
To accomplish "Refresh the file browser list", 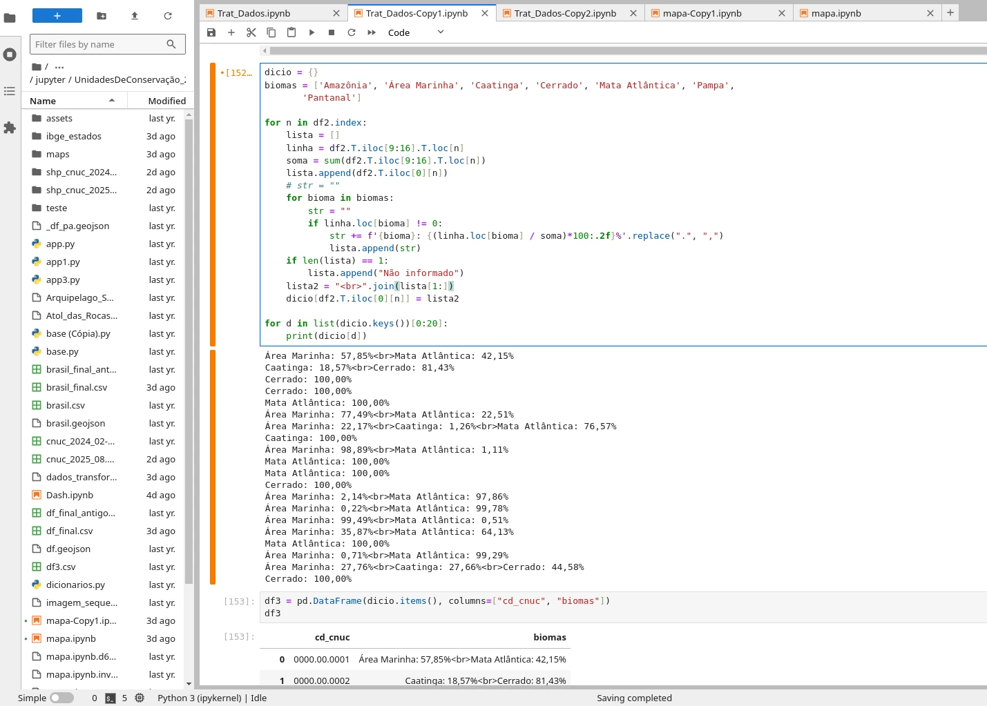I will click(x=168, y=16).
